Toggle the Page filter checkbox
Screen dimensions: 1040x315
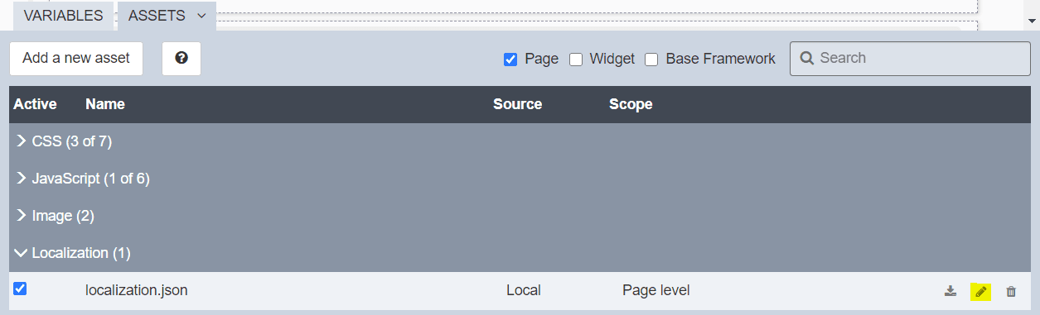pyautogui.click(x=510, y=60)
